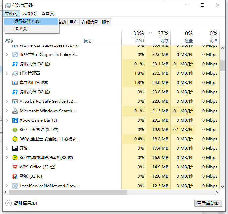Viewport: 228px width, 214px height.
Task: Click the 壁纸 process icon
Action: 15,176
